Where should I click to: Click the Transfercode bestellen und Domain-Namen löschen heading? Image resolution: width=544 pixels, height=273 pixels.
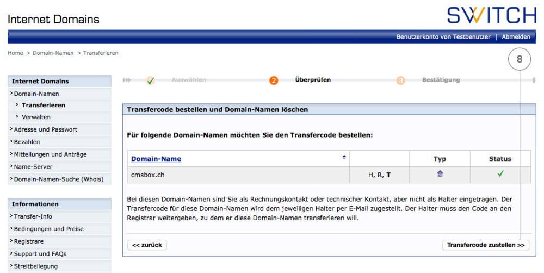click(x=218, y=110)
